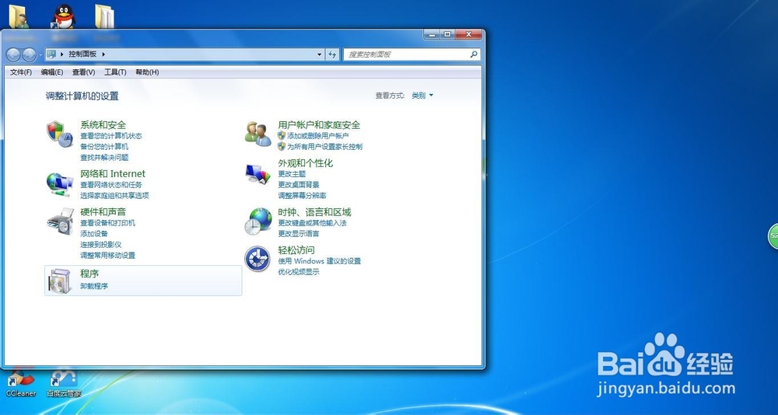Image resolution: width=778 pixels, height=415 pixels.
Task: Expand the address bar history dropdown
Action: (320, 54)
